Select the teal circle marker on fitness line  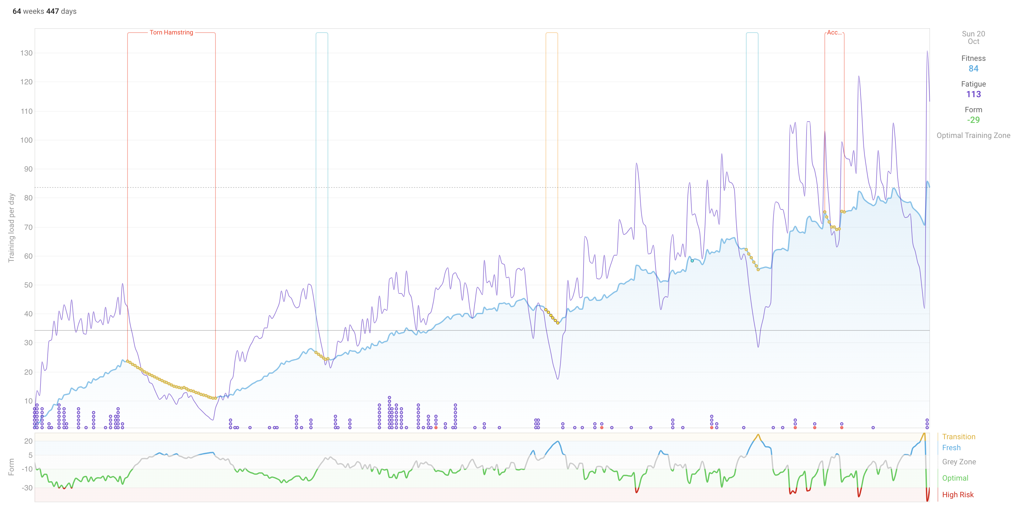point(692,261)
